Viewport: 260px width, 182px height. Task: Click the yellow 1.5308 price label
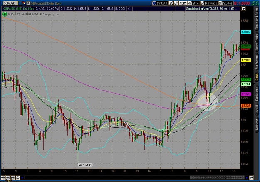(246, 61)
